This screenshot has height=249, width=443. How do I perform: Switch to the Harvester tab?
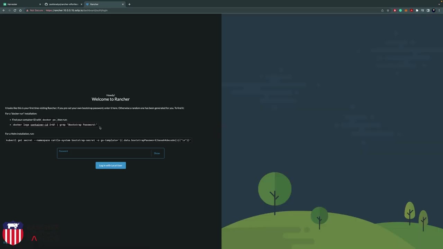click(x=21, y=4)
